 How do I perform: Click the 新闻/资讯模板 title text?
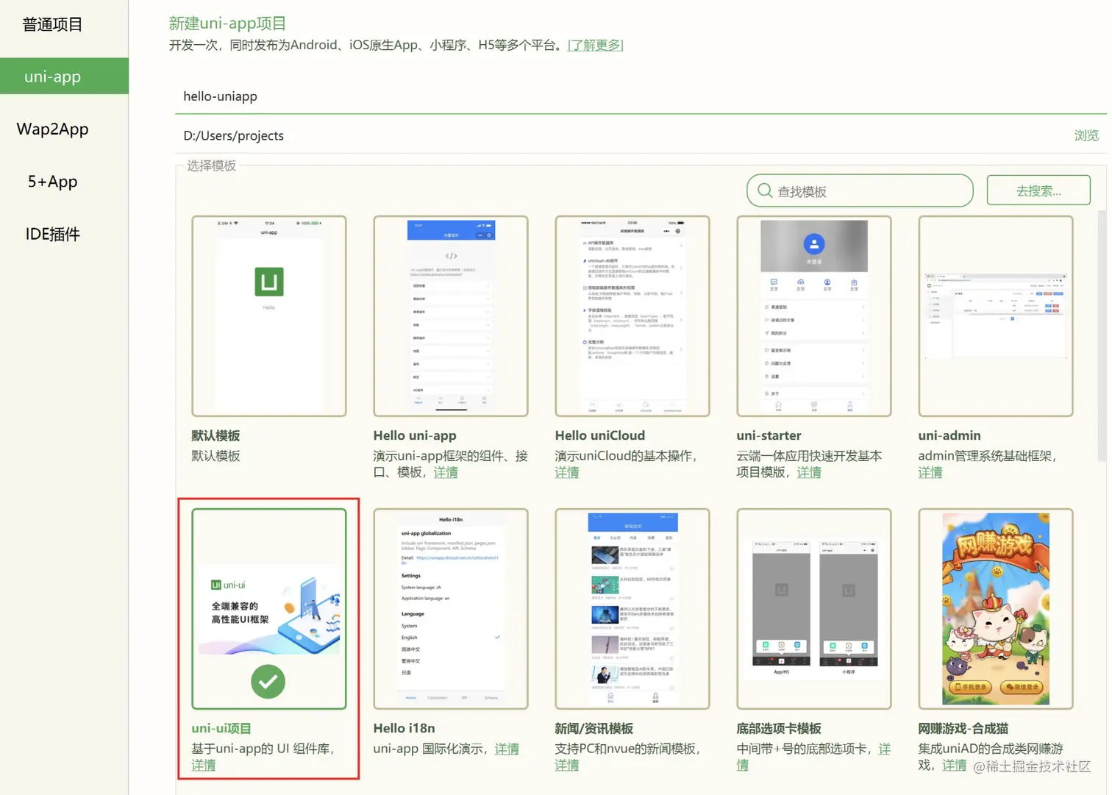click(594, 728)
